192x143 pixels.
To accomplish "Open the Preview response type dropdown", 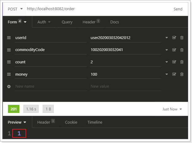I will [17, 122].
